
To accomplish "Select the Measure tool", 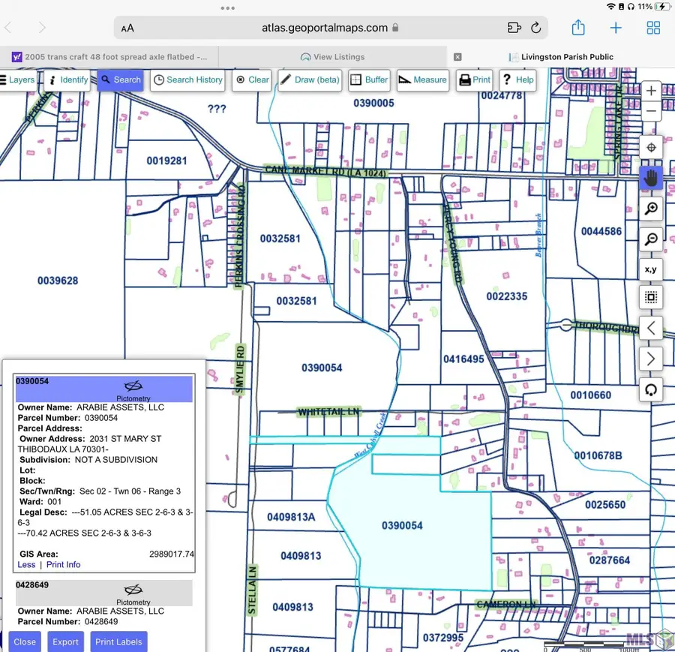I will (x=423, y=80).
